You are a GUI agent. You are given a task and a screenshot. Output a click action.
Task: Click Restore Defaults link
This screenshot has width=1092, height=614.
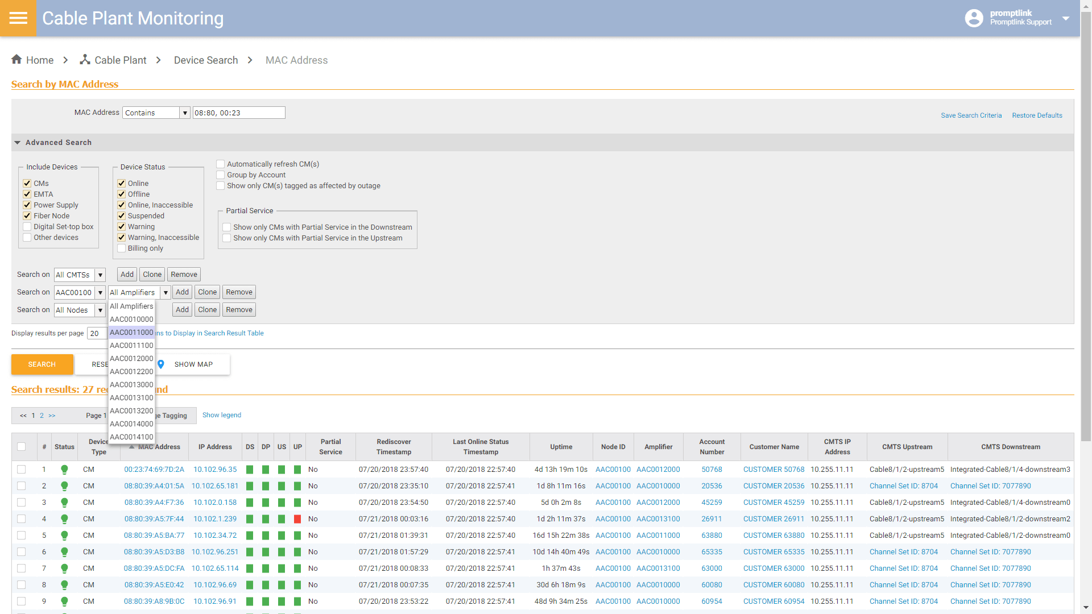tap(1037, 115)
